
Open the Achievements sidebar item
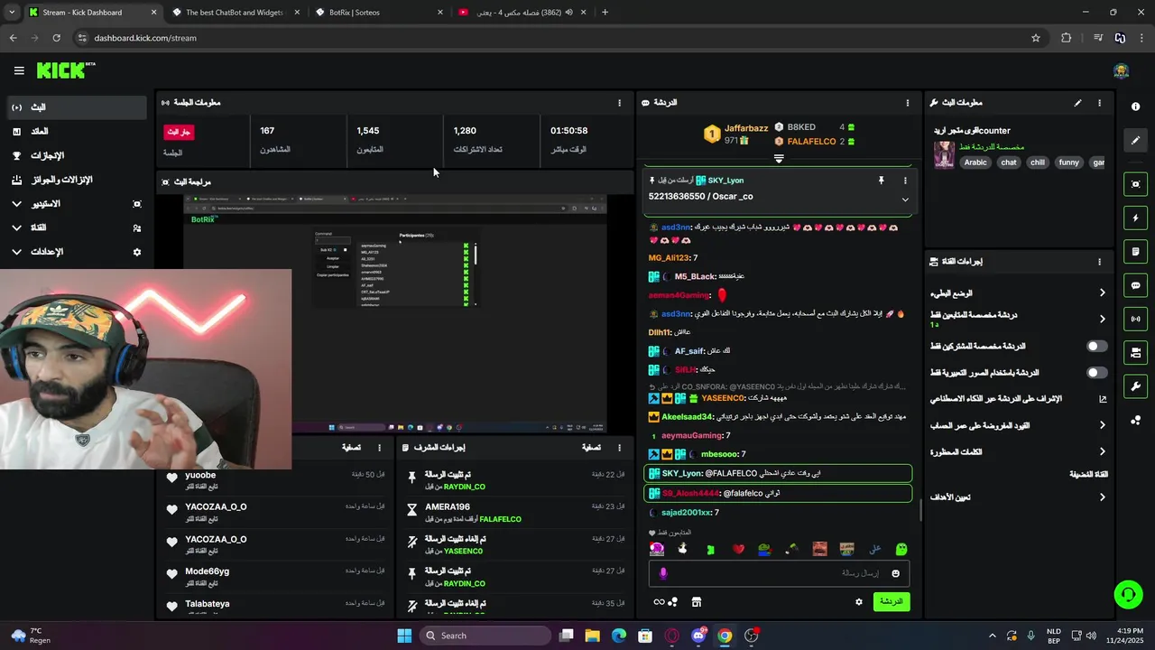76,155
